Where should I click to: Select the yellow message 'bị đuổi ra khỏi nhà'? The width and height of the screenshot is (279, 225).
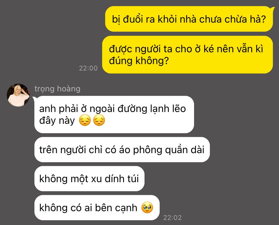(x=189, y=19)
